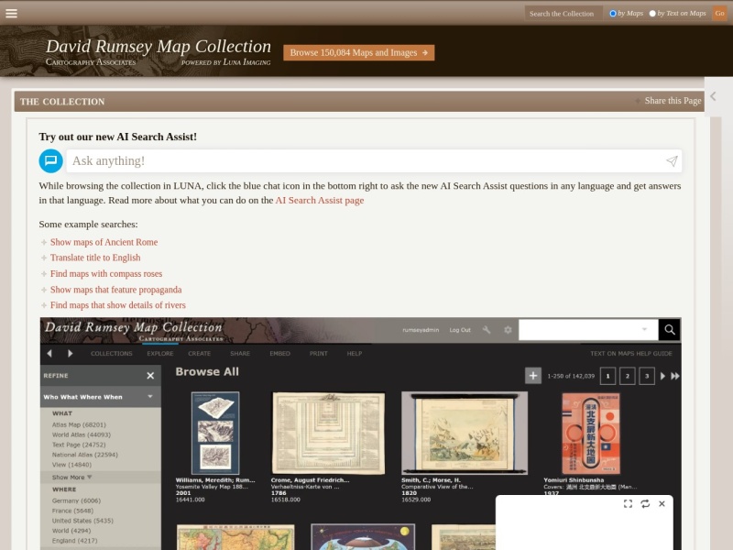Open the HELP menu
The width and height of the screenshot is (733, 550).
(x=355, y=354)
